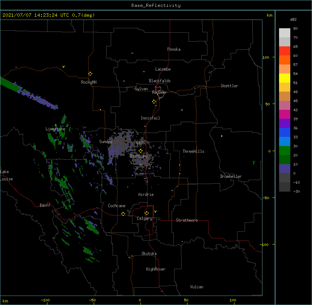
Task: Click the Blackfalds city label
Action: pos(160,81)
